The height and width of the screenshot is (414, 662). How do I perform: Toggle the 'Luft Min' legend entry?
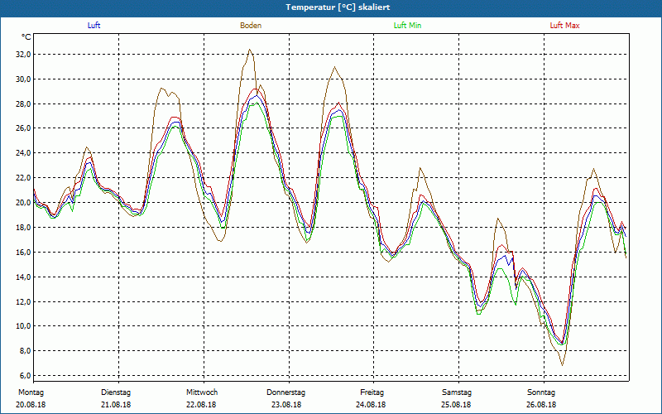407,26
